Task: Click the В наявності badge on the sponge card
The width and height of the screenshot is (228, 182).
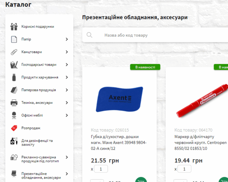Action: pyautogui.click(x=145, y=67)
